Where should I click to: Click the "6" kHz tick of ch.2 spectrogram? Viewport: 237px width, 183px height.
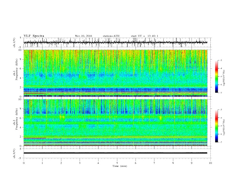(x=21, y=118)
